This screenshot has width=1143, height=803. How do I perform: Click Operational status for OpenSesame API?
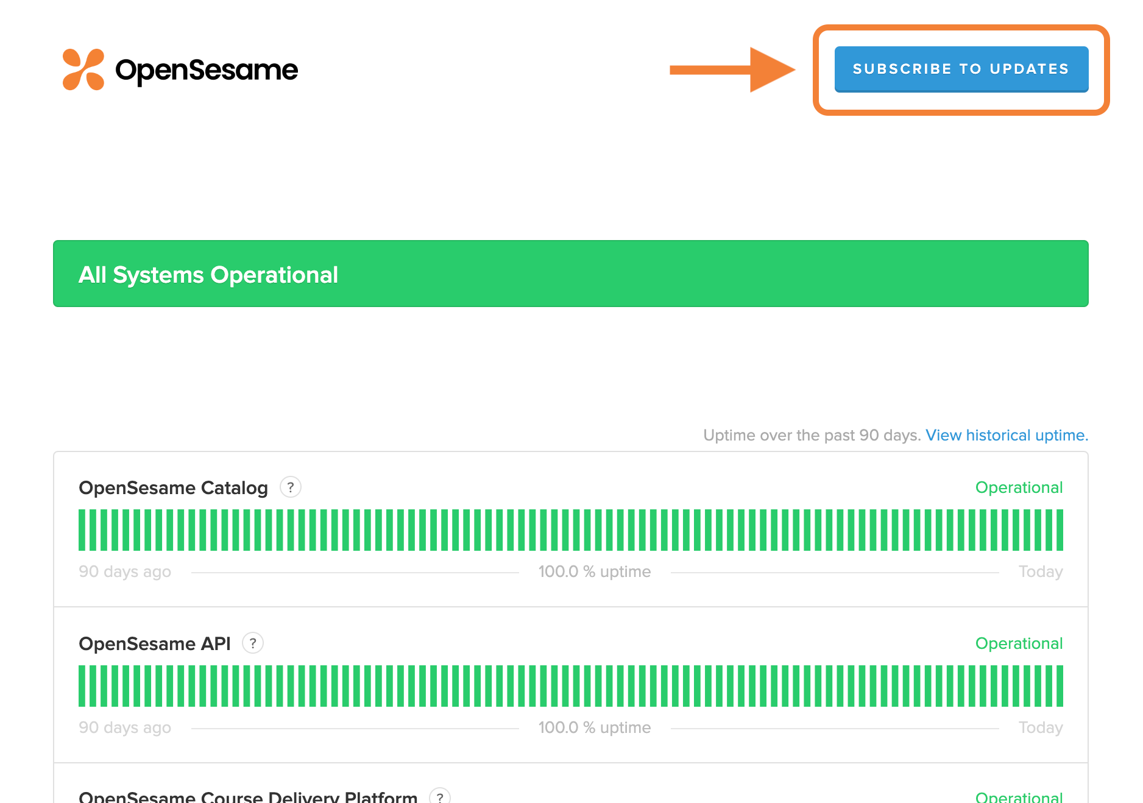pyautogui.click(x=1019, y=643)
